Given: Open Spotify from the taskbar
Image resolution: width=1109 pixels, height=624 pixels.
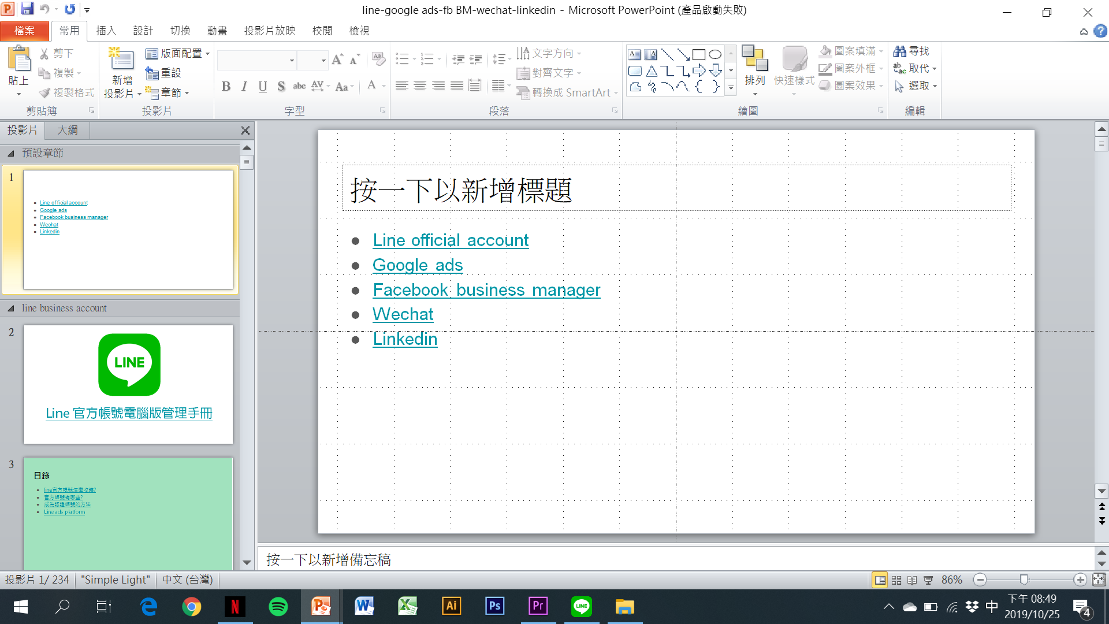Looking at the screenshot, I should (278, 607).
